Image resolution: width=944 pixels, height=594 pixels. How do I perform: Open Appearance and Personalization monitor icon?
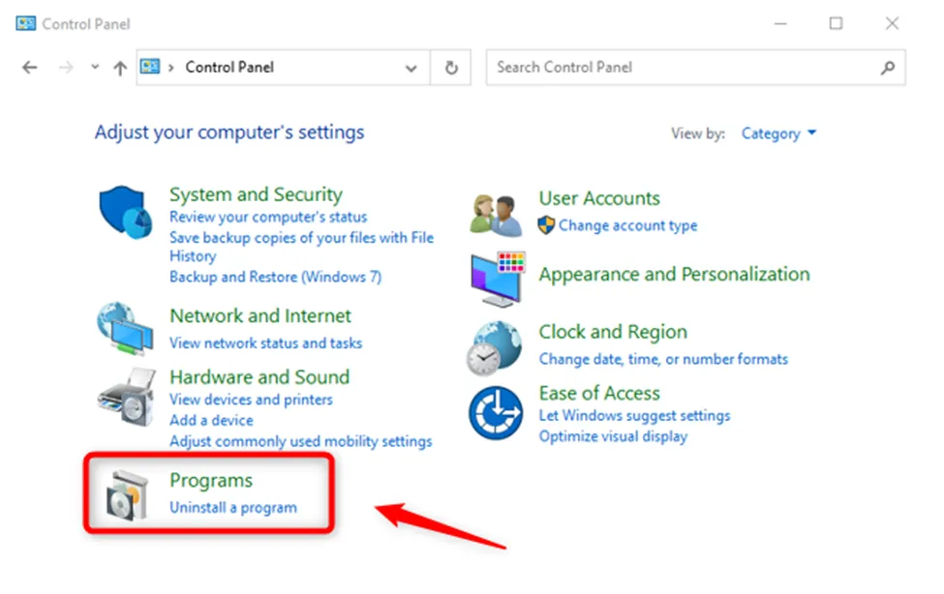498,279
